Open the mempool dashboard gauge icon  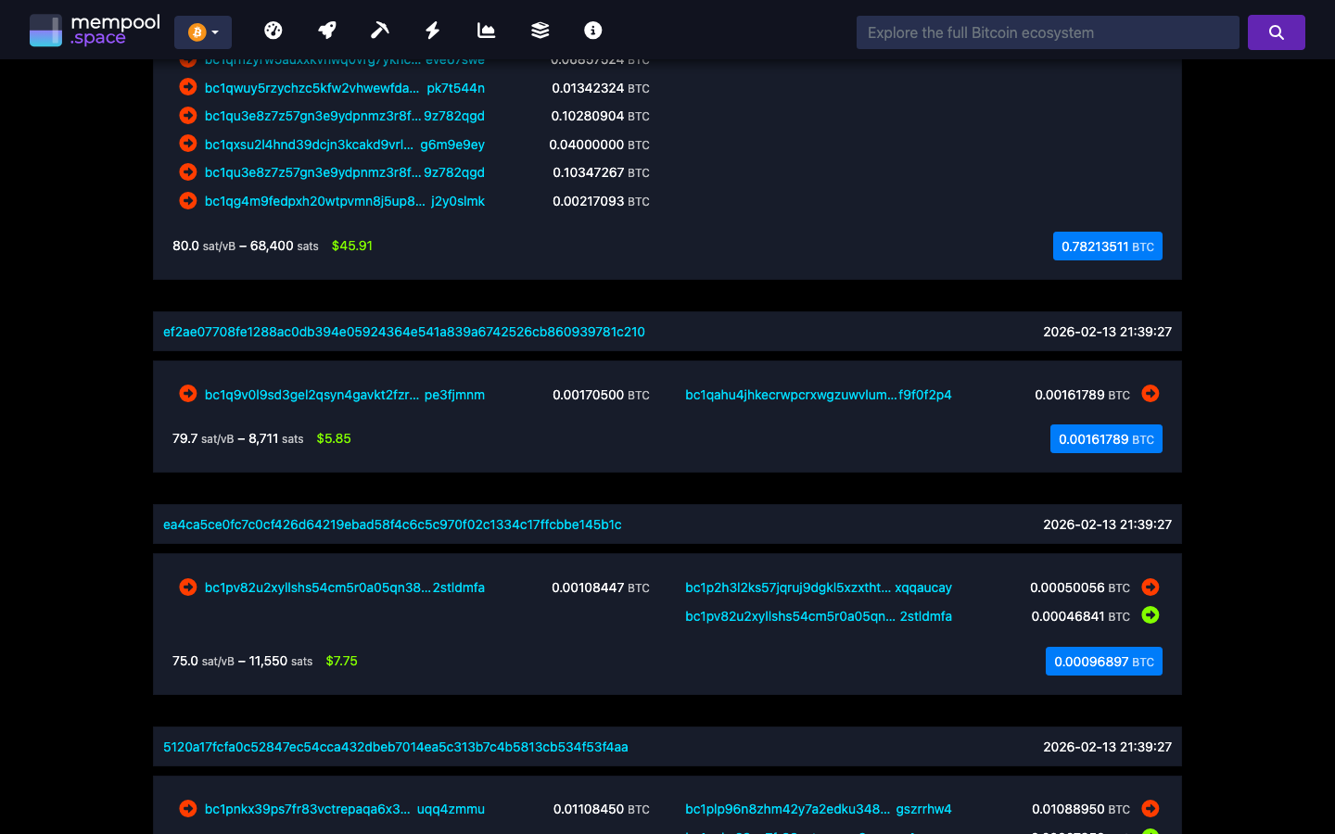273,30
